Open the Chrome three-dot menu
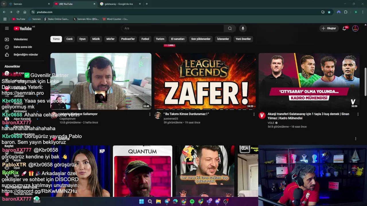This screenshot has width=367, height=206. pyautogui.click(x=363, y=12)
